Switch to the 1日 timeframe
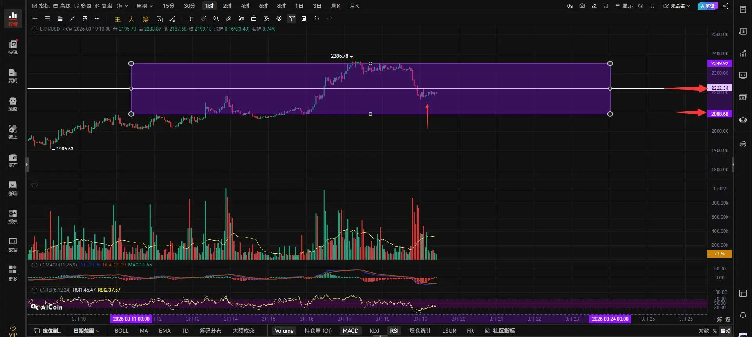Image resolution: width=752 pixels, height=337 pixels. [299, 6]
